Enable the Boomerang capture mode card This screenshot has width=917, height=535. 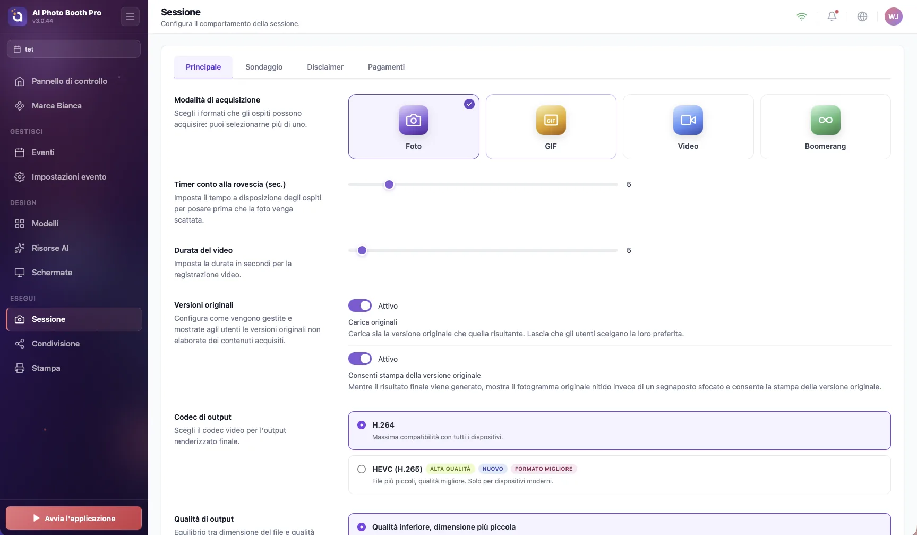[825, 126]
